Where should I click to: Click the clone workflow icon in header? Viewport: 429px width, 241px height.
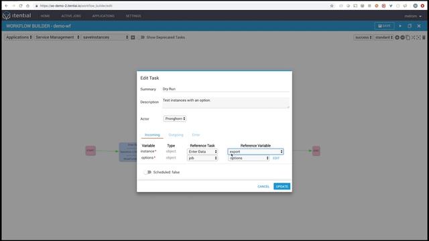[410, 26]
